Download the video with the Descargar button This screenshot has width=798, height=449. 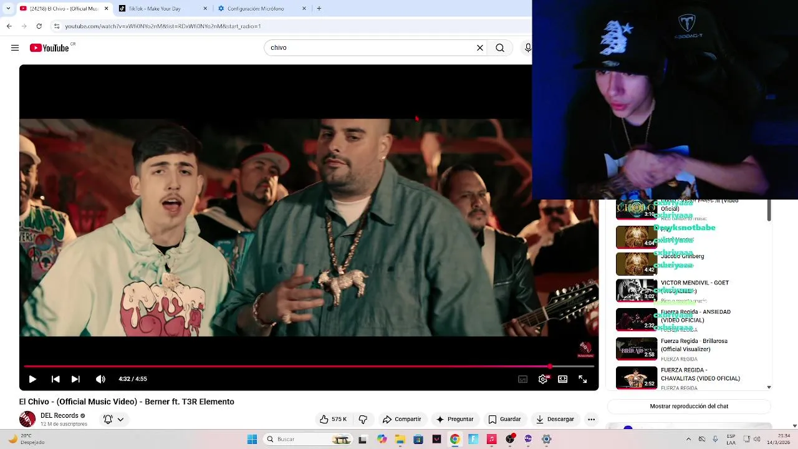[555, 419]
